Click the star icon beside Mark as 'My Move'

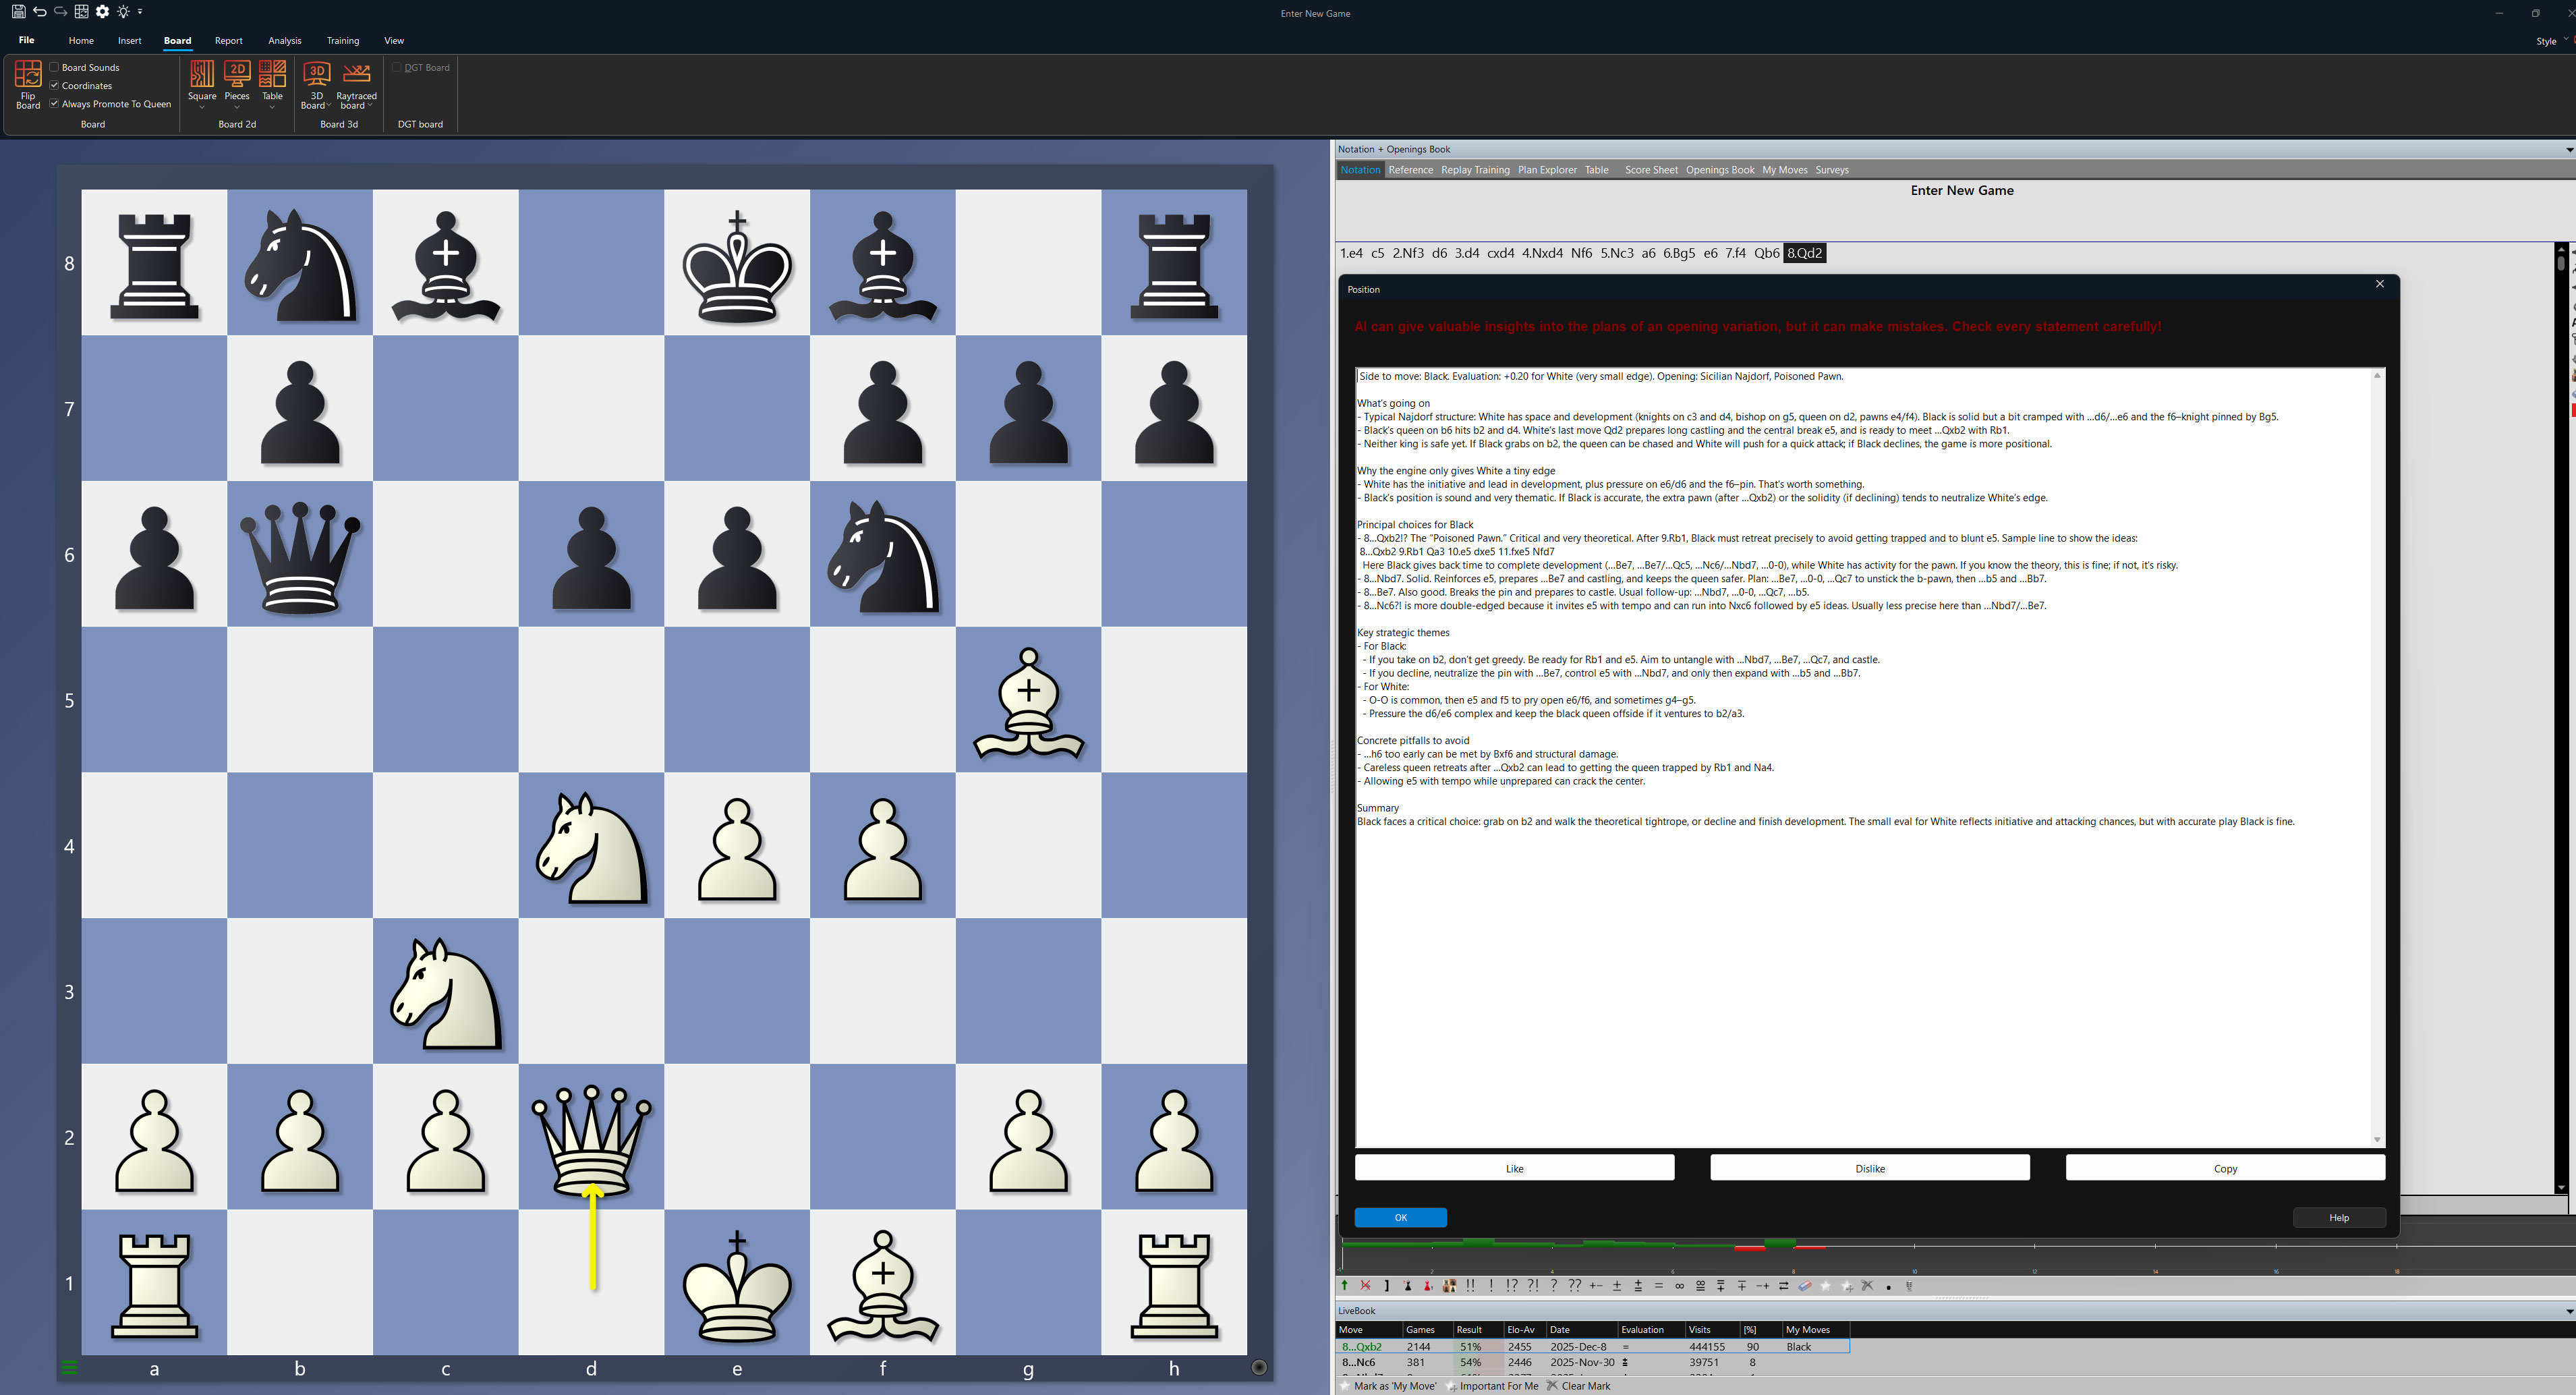point(1345,1386)
